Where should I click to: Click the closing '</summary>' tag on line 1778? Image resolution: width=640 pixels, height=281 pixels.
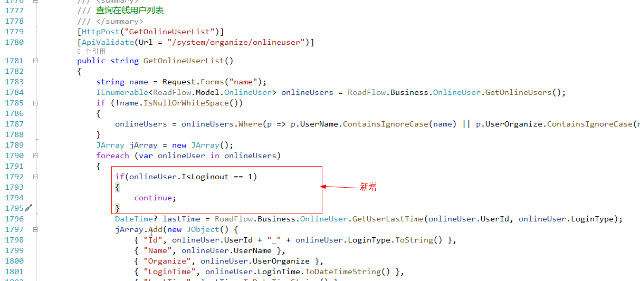coord(119,21)
